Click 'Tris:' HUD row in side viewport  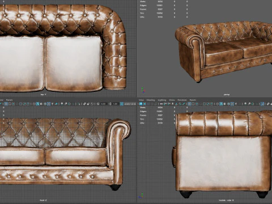click(x=164, y=119)
